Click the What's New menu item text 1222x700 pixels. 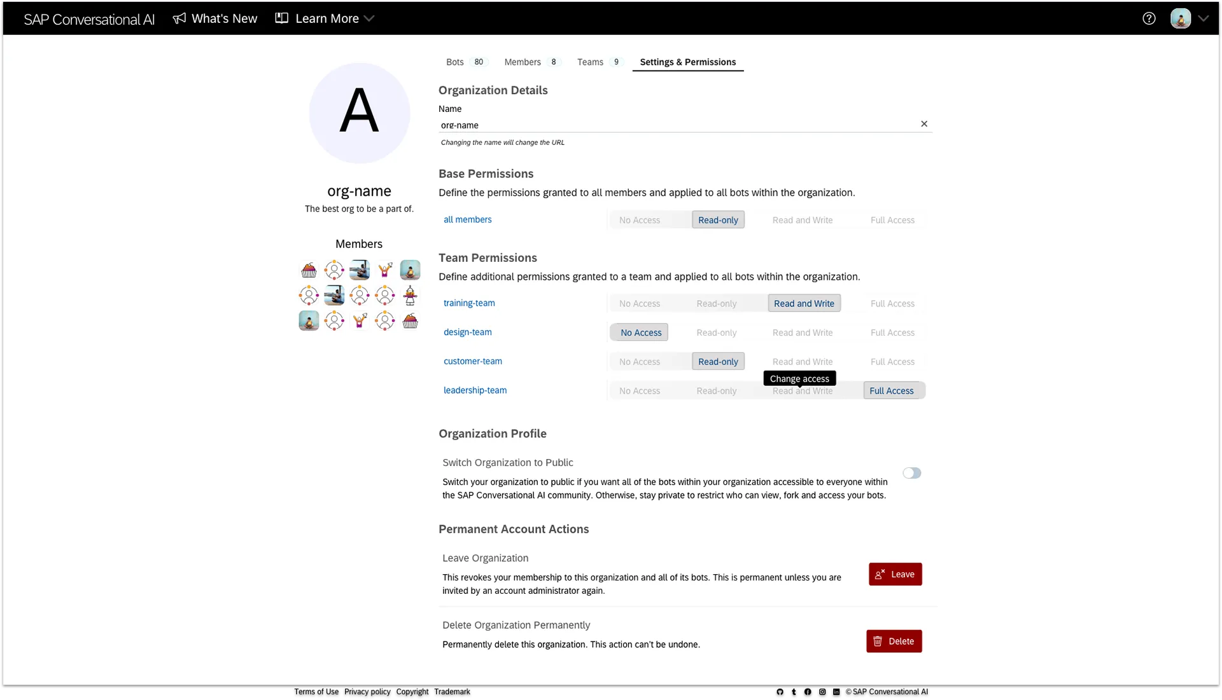pos(224,18)
